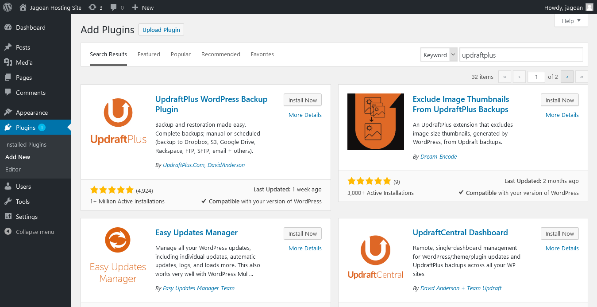Go to the next page of results
This screenshot has width=597, height=307.
pos(567,77)
